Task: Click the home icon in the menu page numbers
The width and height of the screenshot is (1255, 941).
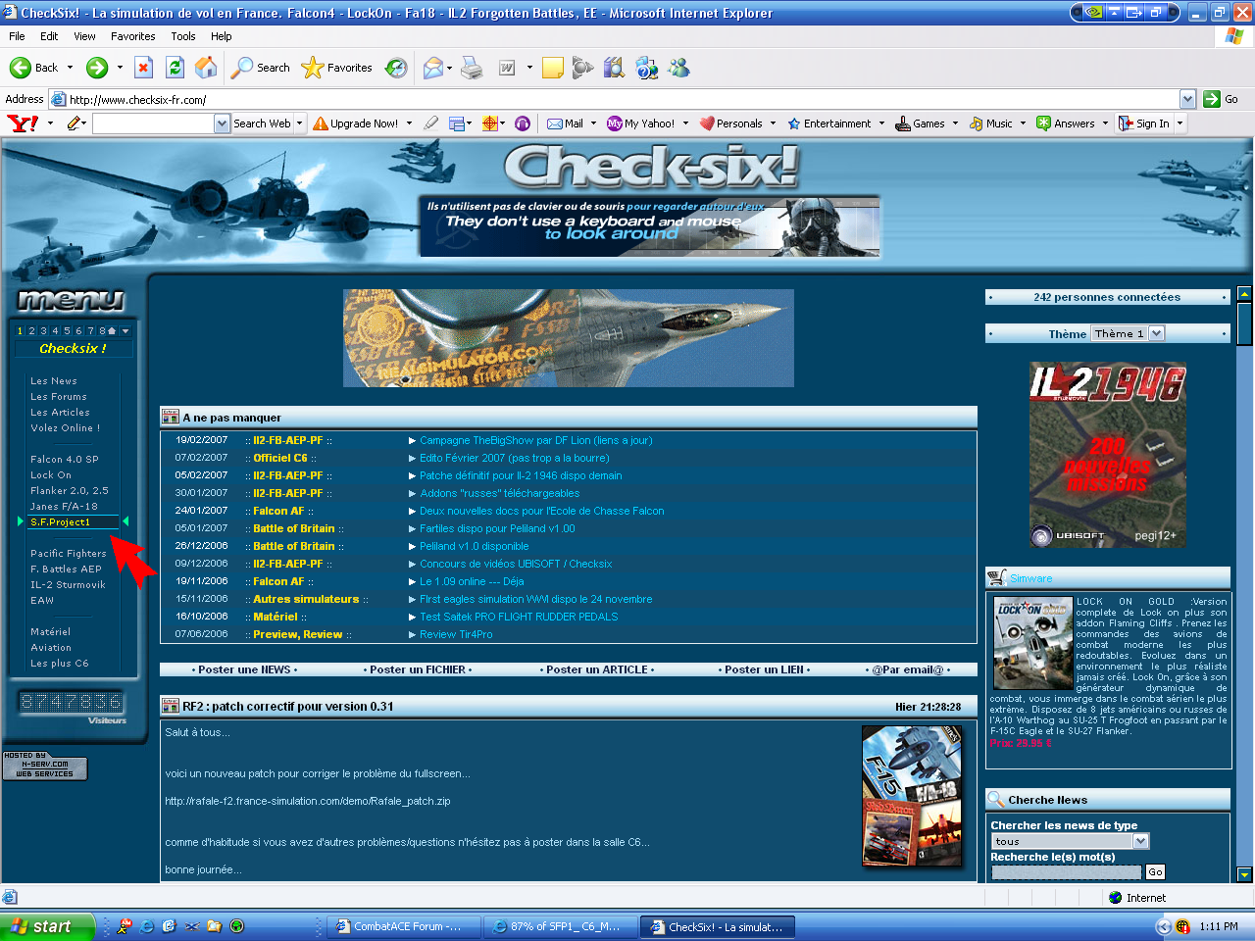Action: click(x=112, y=331)
